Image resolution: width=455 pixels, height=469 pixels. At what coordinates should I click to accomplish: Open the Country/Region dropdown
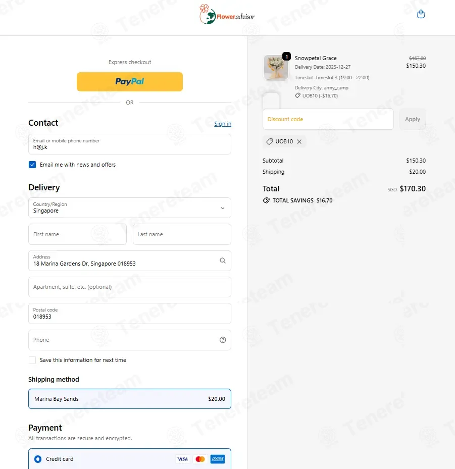(x=129, y=207)
